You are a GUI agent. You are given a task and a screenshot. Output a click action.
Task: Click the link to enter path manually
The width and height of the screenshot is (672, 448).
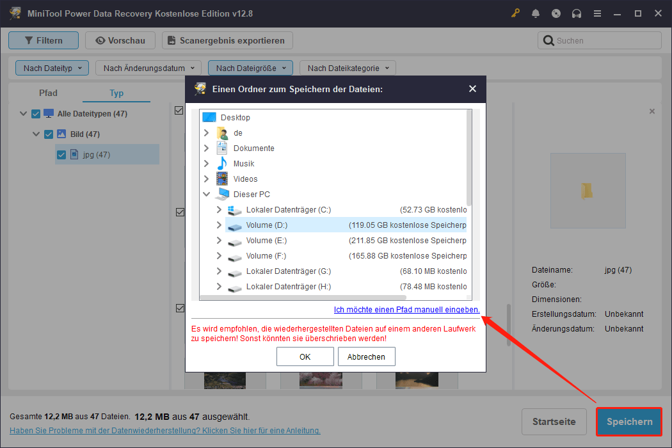(x=408, y=309)
